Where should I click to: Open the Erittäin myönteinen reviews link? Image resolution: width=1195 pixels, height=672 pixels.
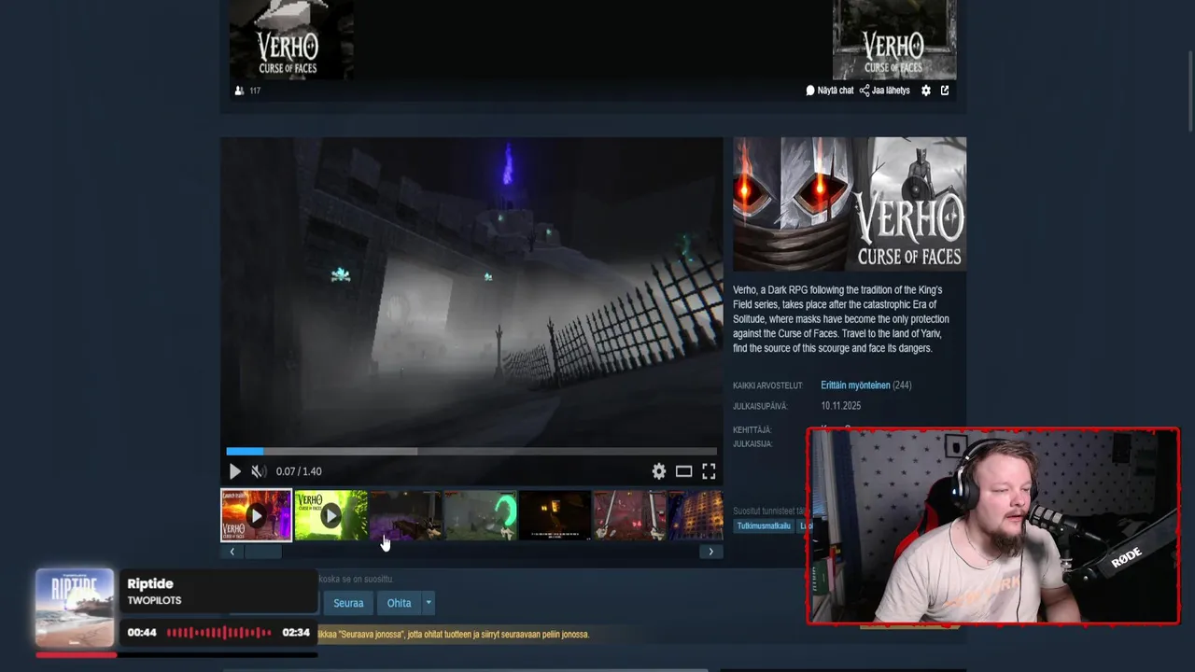(855, 385)
